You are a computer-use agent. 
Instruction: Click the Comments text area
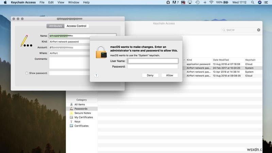click(x=69, y=63)
